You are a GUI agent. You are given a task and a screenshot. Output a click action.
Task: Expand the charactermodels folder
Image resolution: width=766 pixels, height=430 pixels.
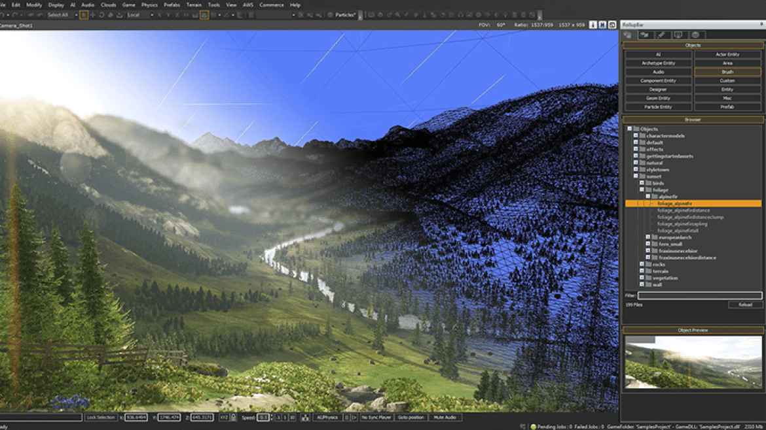pyautogui.click(x=636, y=135)
